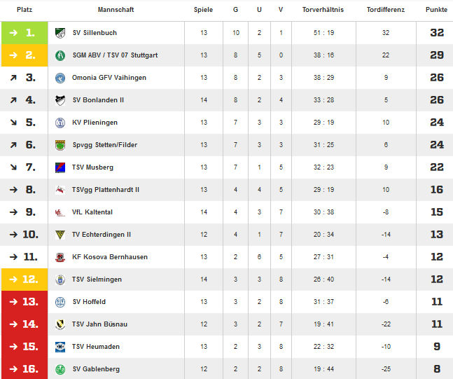Open the TSVgg Plattenhardt II team page

click(106, 190)
